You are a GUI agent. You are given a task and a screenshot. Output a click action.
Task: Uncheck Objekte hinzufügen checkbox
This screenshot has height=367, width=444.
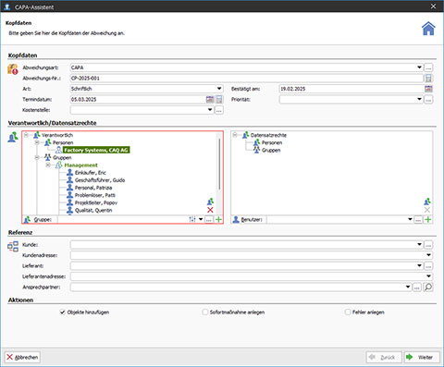coord(63,312)
